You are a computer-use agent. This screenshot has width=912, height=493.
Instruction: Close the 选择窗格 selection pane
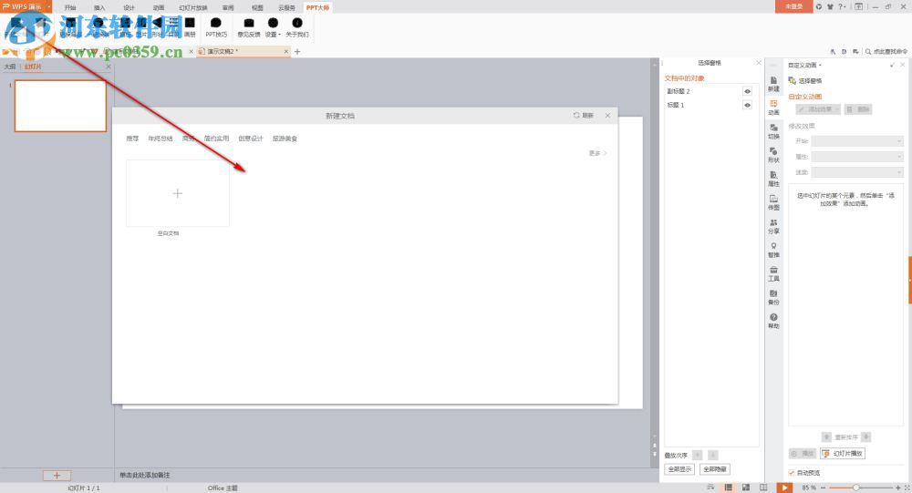point(759,63)
